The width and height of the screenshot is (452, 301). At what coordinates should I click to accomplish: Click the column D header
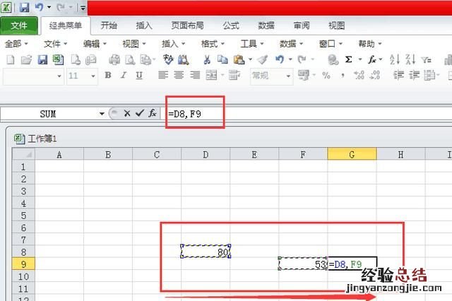tap(205, 154)
